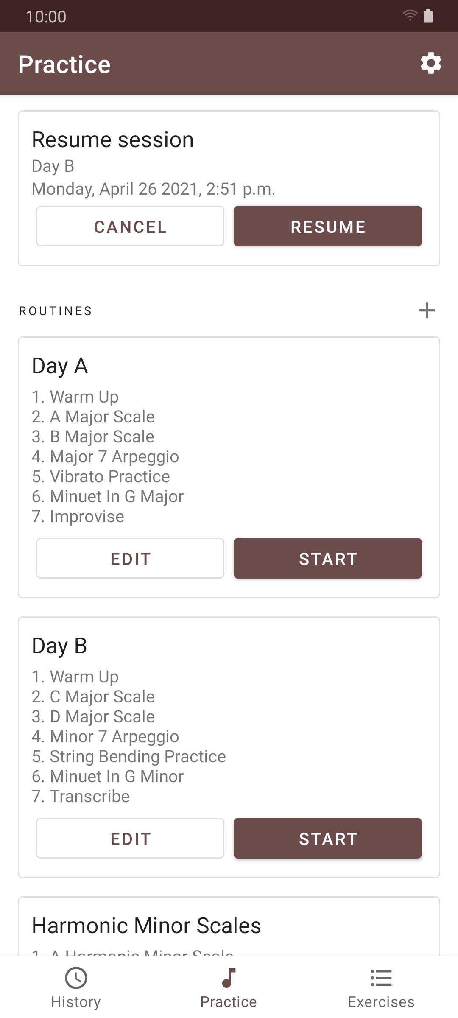The height and width of the screenshot is (1018, 458).
Task: Check the battery icon in status bar
Action: coord(428,16)
